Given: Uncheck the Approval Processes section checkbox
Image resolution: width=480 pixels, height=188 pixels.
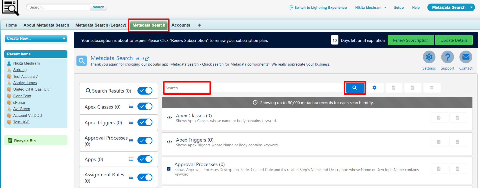Looking at the screenshot, I should tap(169, 169).
